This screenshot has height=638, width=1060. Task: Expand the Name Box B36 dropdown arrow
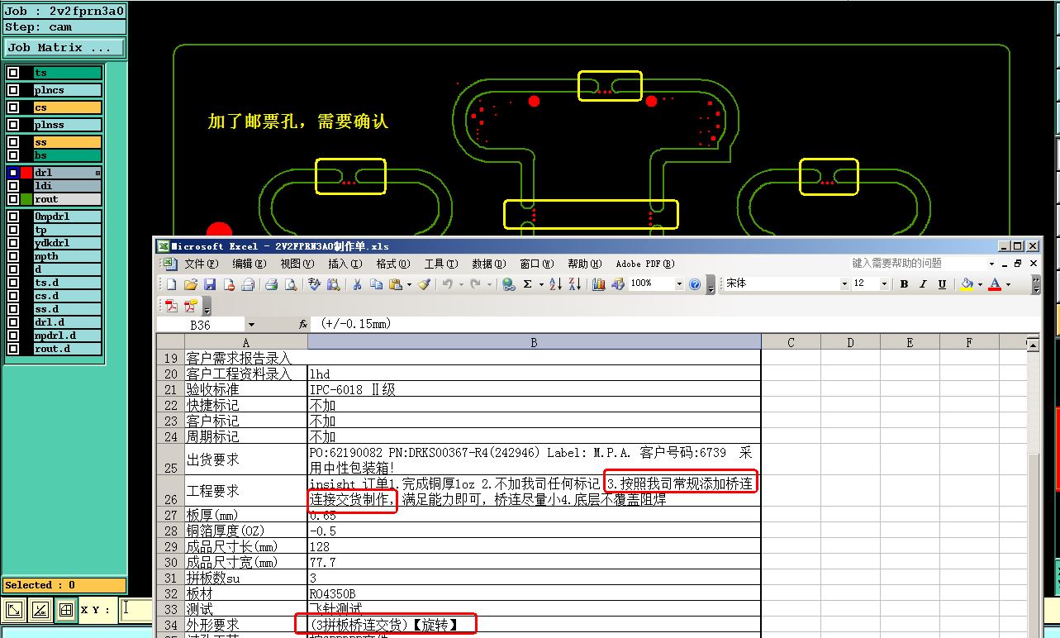coord(251,325)
